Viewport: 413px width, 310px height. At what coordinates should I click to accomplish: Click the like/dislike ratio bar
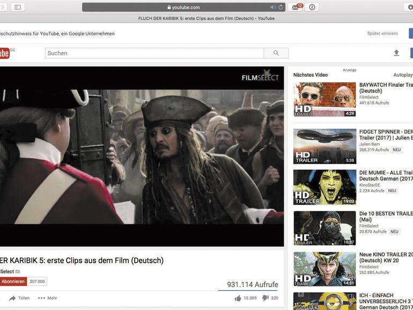(x=248, y=291)
